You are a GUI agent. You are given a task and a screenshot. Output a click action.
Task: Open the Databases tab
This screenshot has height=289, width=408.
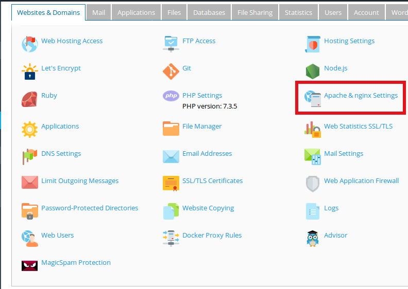[x=209, y=12]
